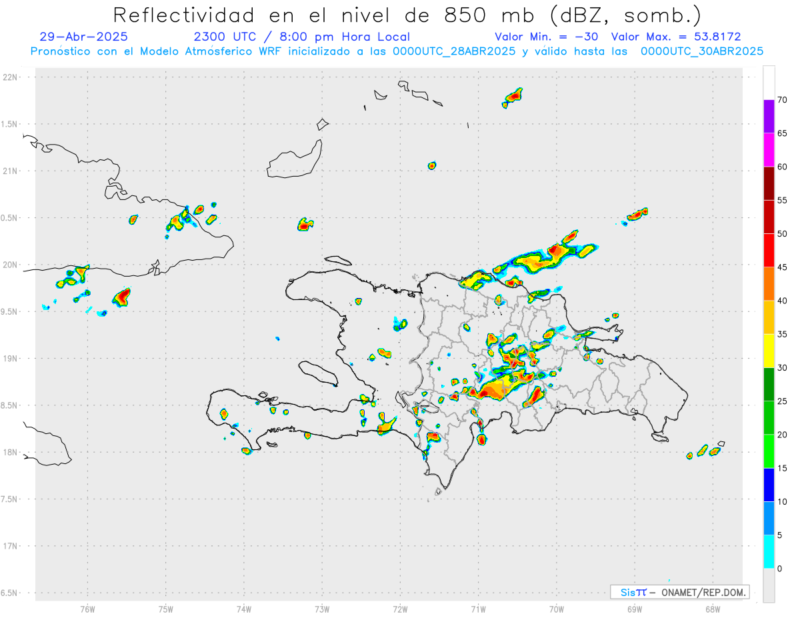The image size is (800, 618).
Task: Click the colorbar value '45'
Action: [782, 267]
